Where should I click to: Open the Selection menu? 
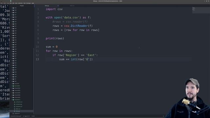[x=20, y=3]
